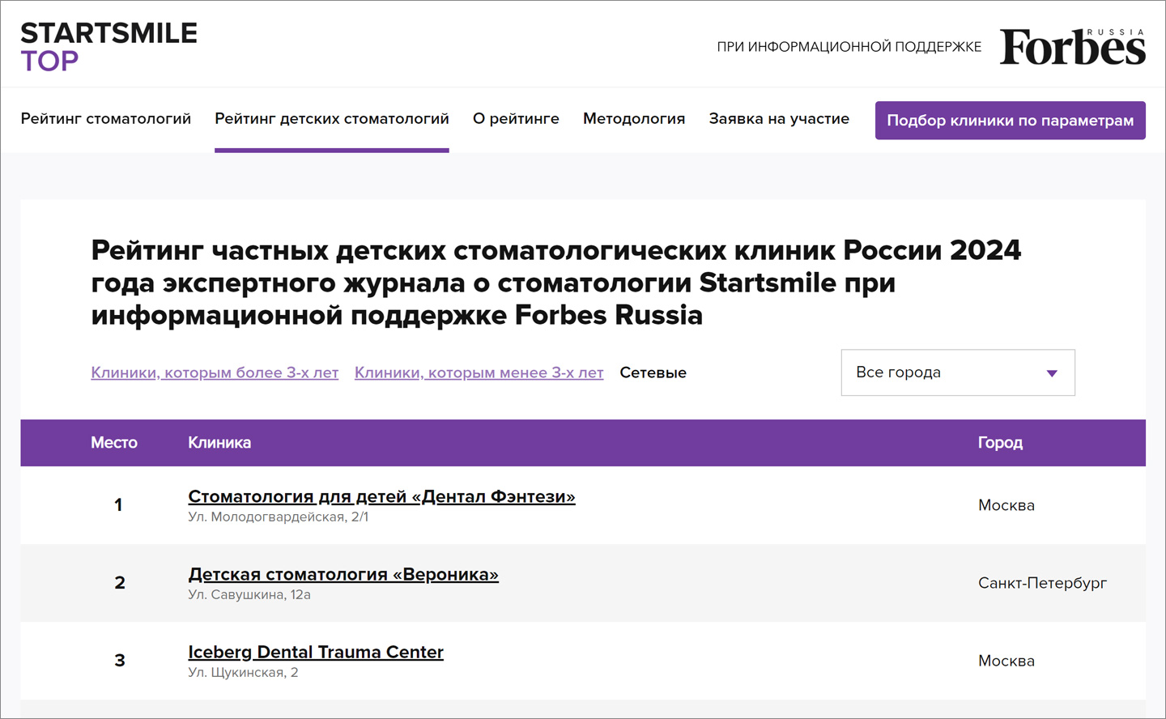
Task: Open Стоматология для детей «Дентал Фэнтези» link
Action: click(381, 496)
